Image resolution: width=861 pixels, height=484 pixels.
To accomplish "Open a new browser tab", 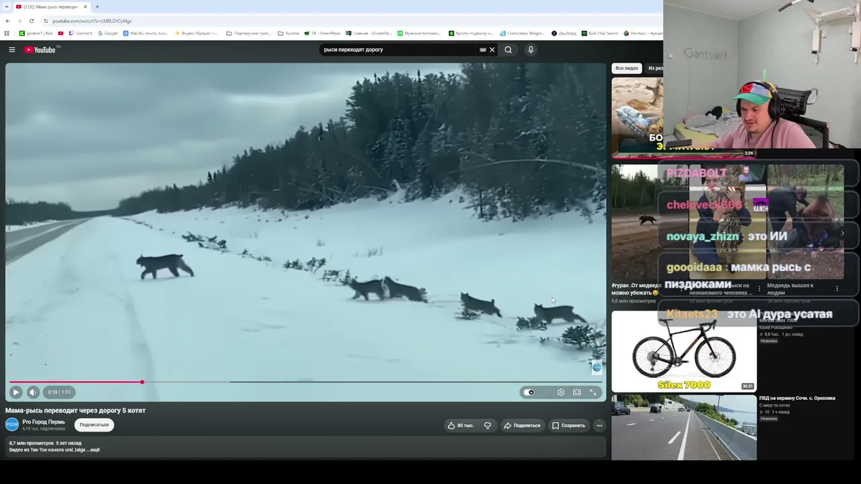I will coord(97,7).
